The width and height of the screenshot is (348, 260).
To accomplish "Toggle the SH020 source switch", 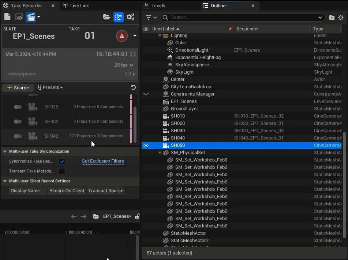I will tap(18, 107).
